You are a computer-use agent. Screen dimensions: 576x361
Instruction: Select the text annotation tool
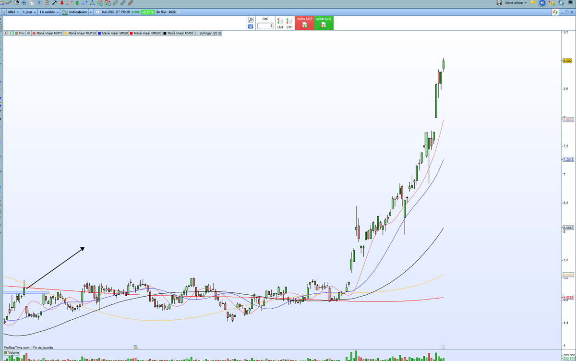[39, 3]
